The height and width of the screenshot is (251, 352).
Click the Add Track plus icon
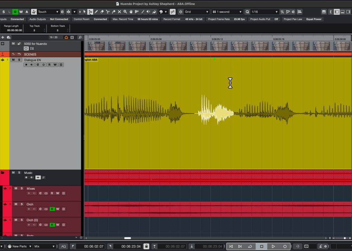(x=3, y=37)
